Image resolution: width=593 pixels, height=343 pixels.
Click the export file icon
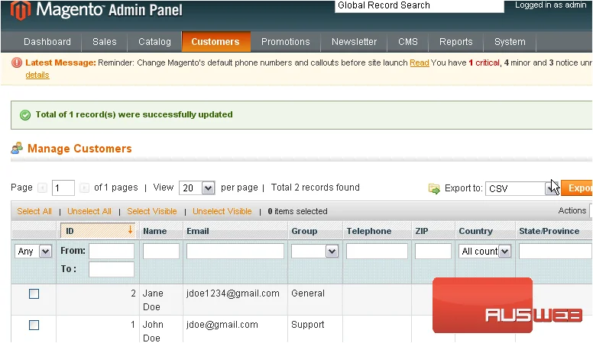(434, 188)
